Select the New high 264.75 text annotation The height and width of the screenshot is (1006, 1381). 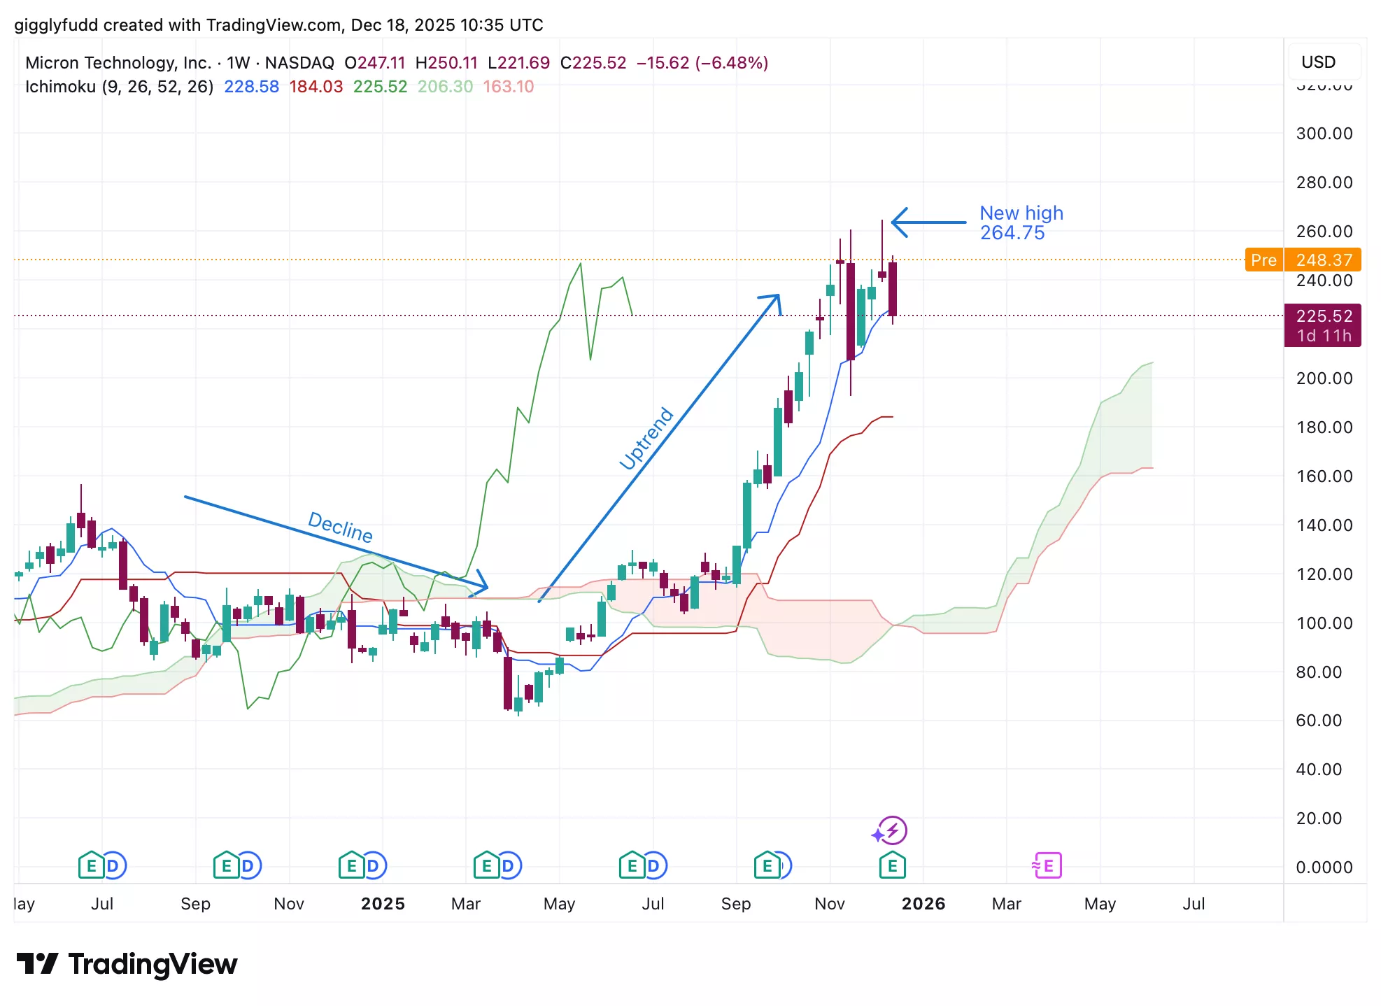[x=1021, y=222]
